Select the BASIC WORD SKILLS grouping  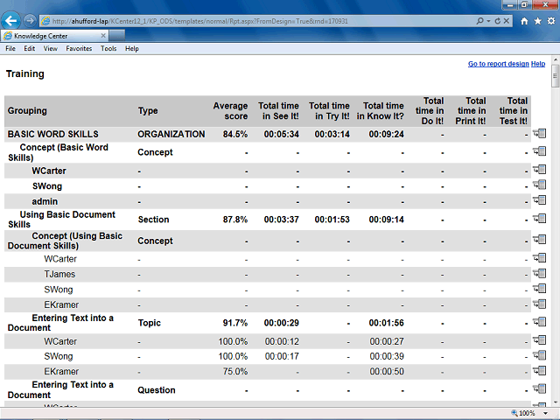coord(52,134)
